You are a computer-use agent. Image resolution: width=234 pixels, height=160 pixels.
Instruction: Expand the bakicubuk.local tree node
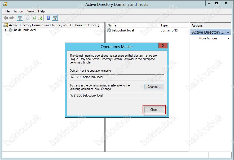6,30
